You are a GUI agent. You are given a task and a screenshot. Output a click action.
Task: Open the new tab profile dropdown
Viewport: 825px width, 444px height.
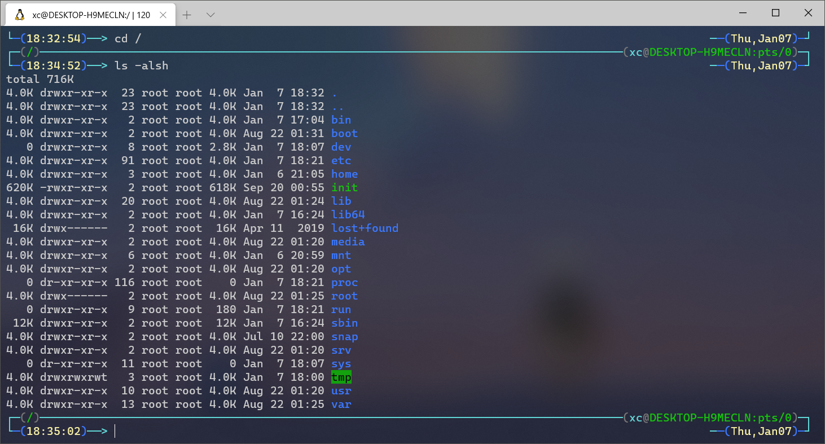[x=210, y=15]
